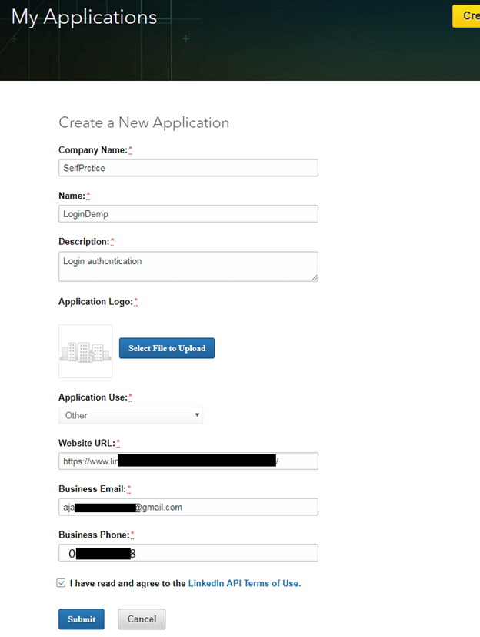Submit the new application form
Viewport: 480px width, 637px height.
(82, 619)
